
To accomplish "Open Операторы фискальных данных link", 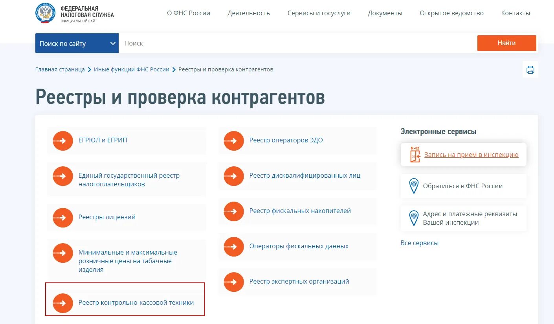I will [x=299, y=246].
